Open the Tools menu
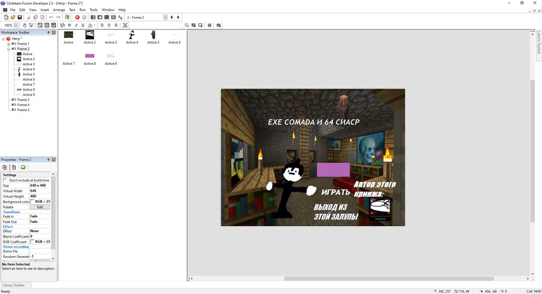The width and height of the screenshot is (542, 294). click(x=94, y=10)
